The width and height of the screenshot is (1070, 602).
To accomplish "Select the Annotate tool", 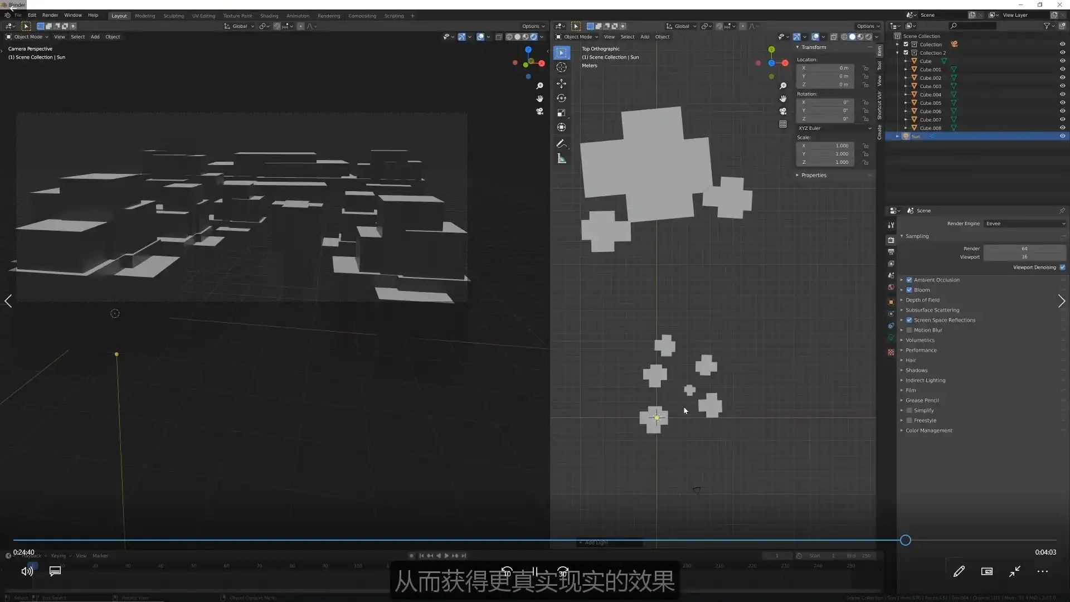I will 562,143.
